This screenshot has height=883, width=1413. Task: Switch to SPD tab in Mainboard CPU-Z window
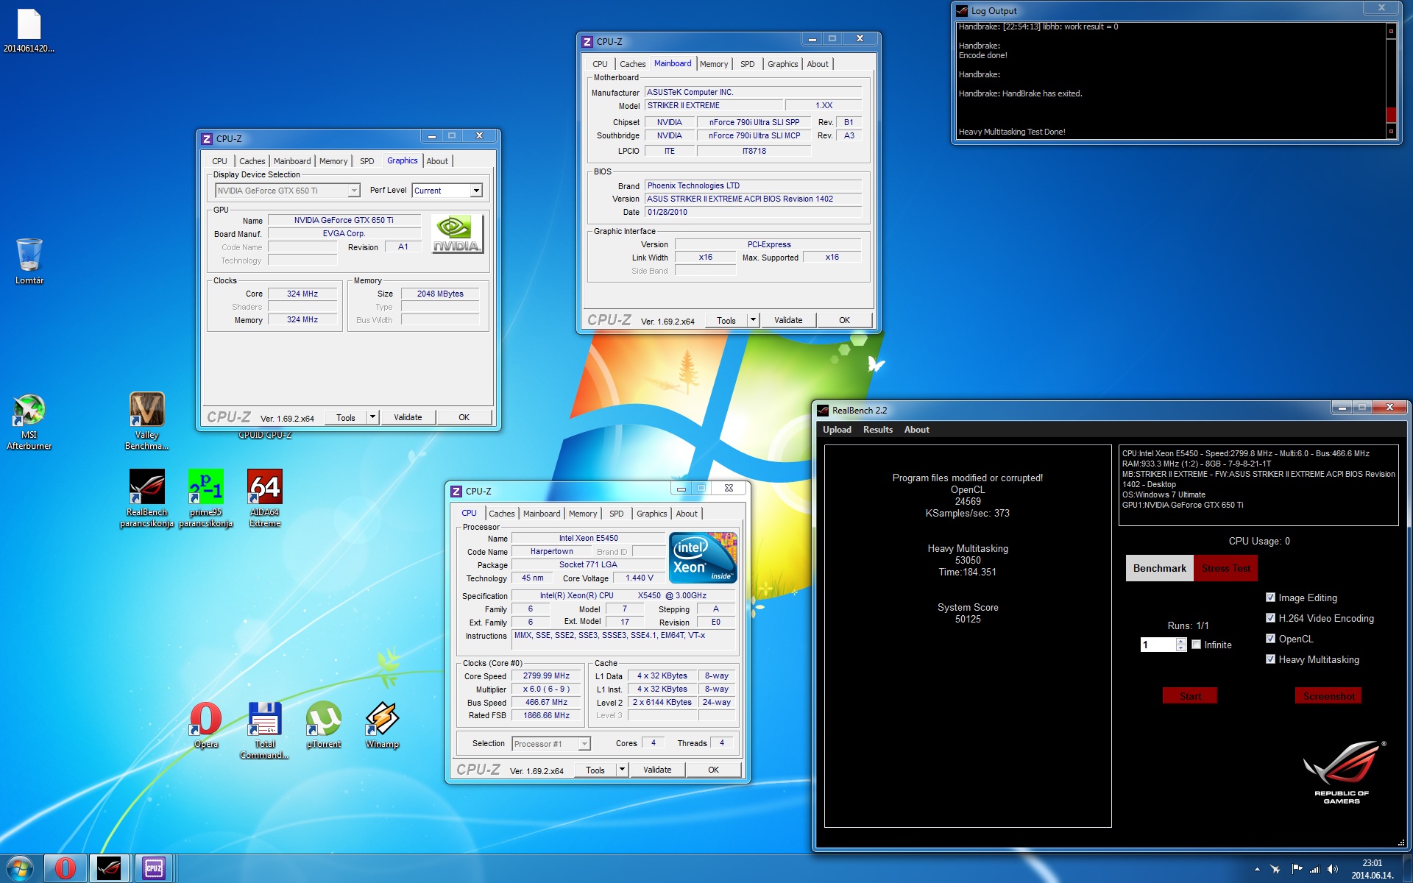point(748,64)
